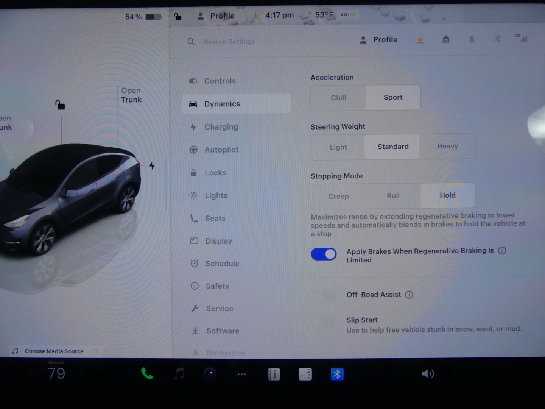Viewport: 545px width, 409px height.
Task: Click the Search Settings field
Action: [x=229, y=42]
